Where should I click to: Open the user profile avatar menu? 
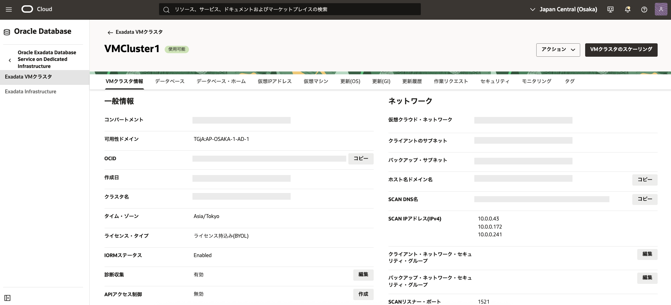(661, 10)
